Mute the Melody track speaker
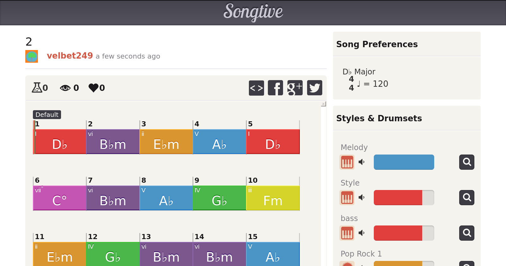506x266 pixels. (361, 162)
